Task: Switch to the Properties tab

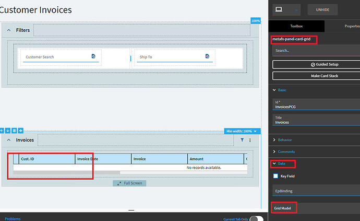Action: point(352,26)
